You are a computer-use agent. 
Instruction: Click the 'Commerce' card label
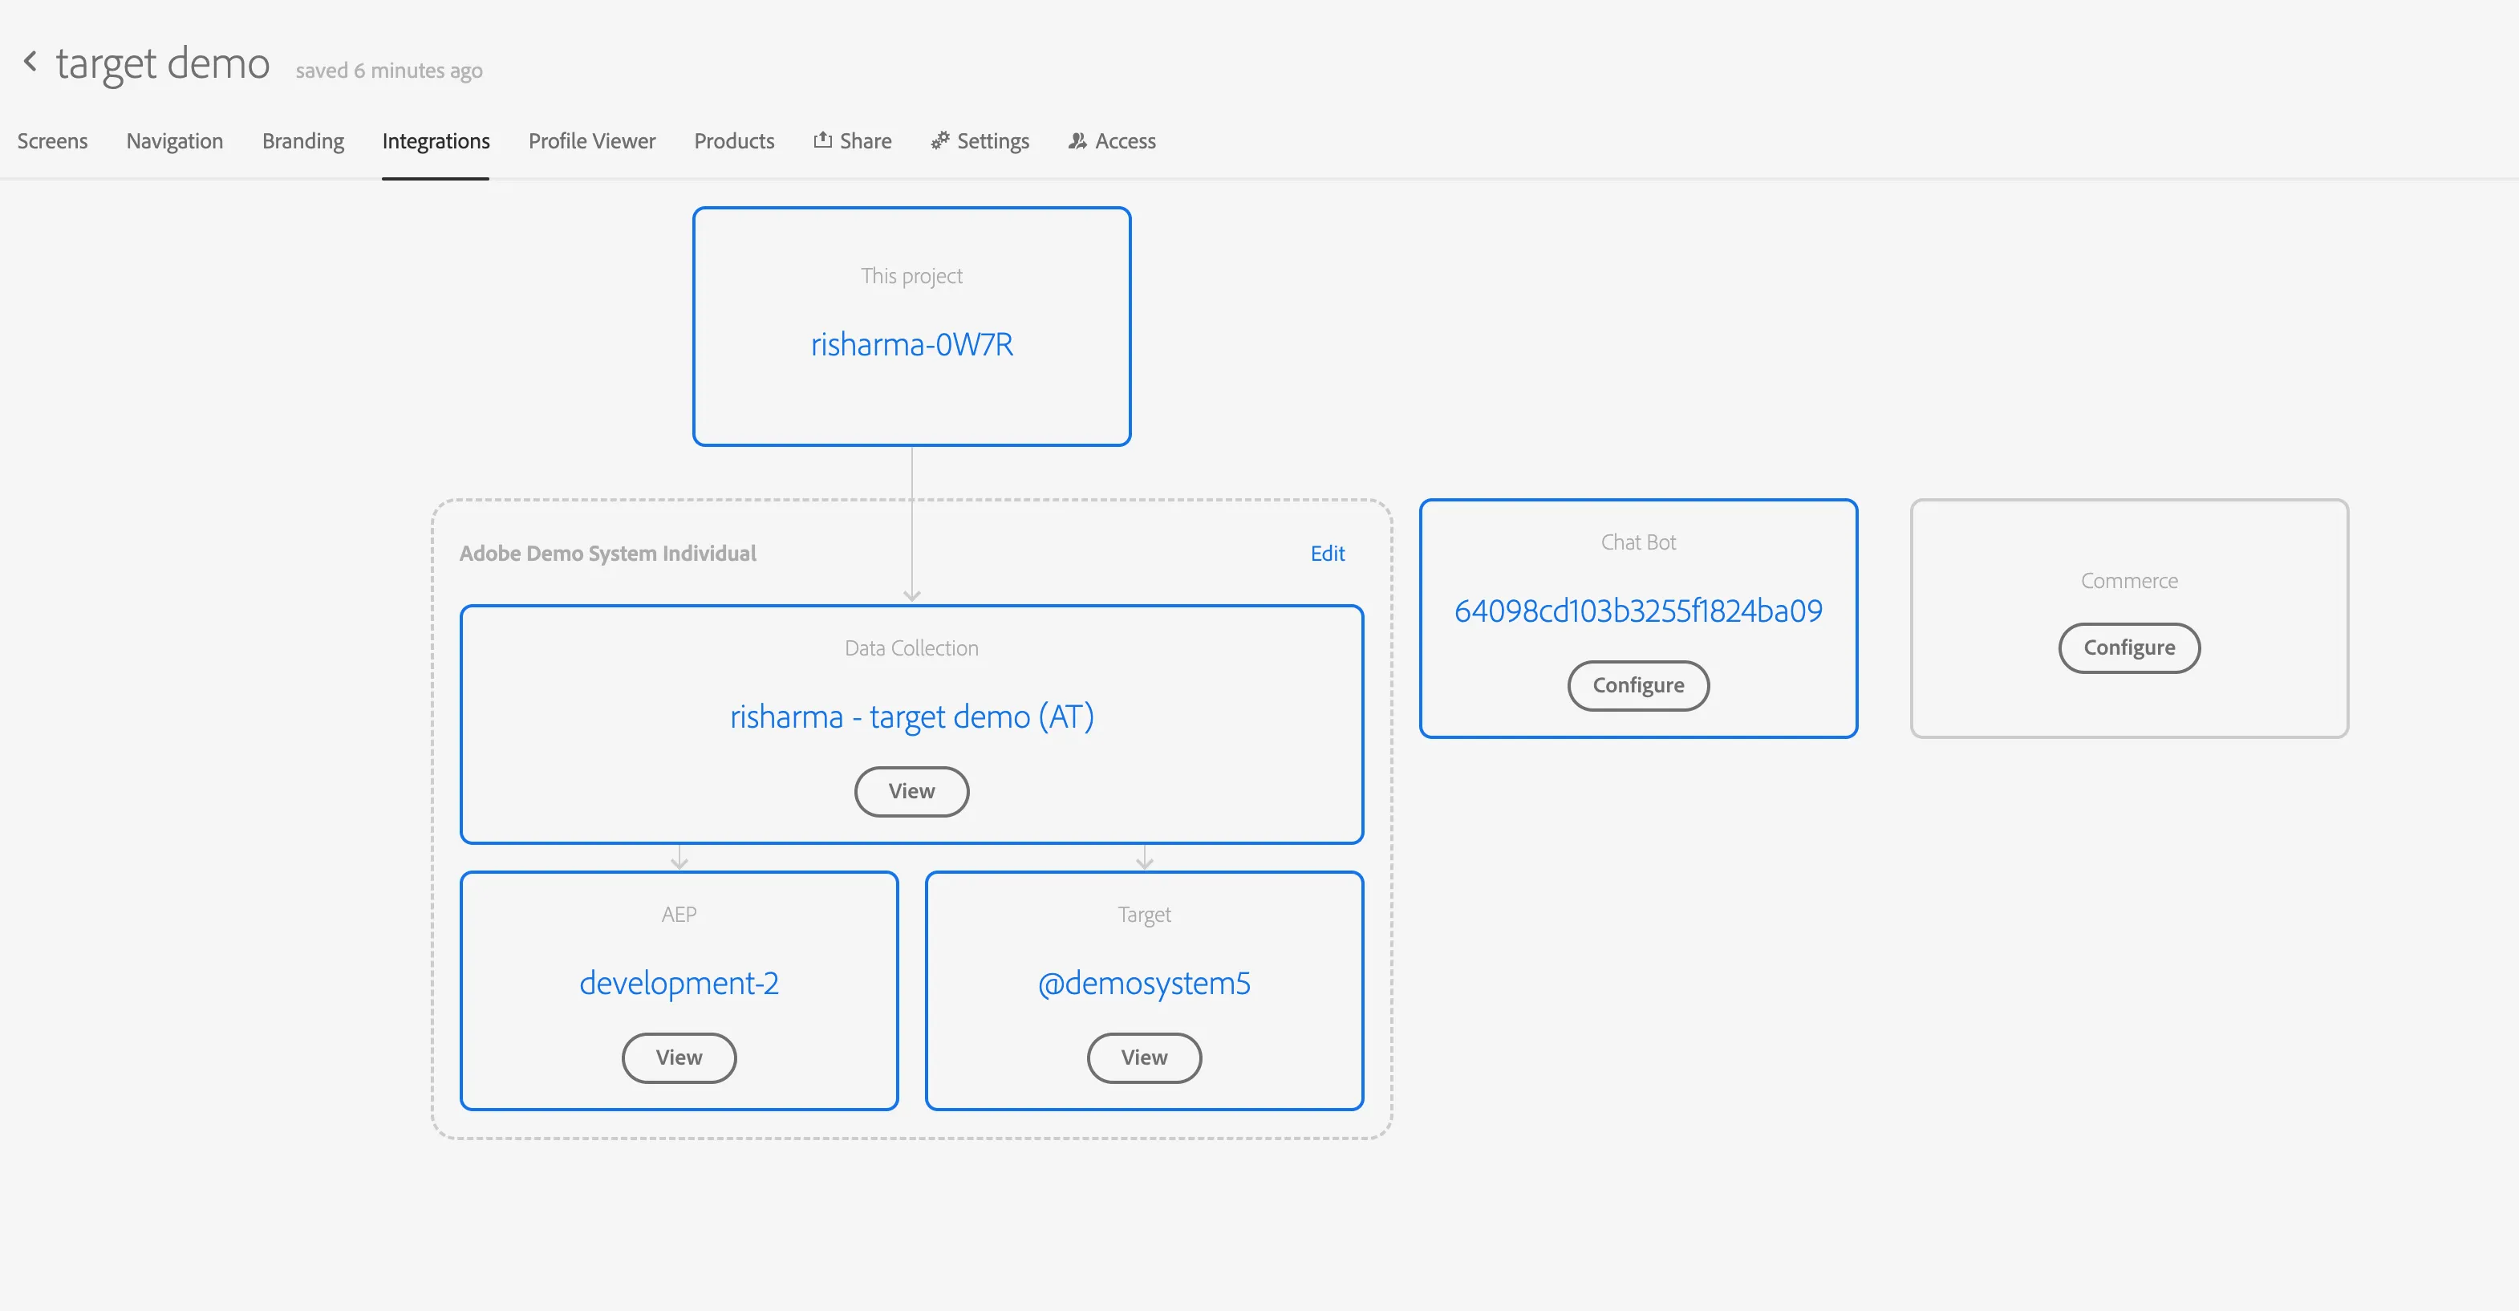[2130, 581]
